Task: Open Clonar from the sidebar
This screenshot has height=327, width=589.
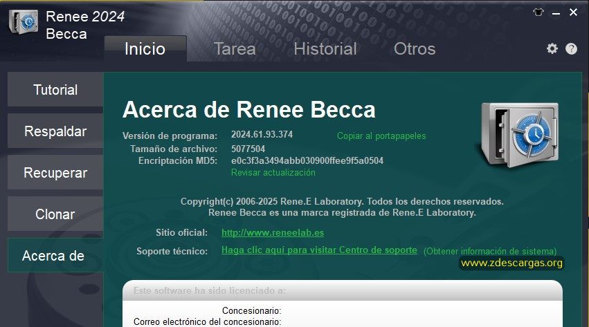Action: click(55, 214)
